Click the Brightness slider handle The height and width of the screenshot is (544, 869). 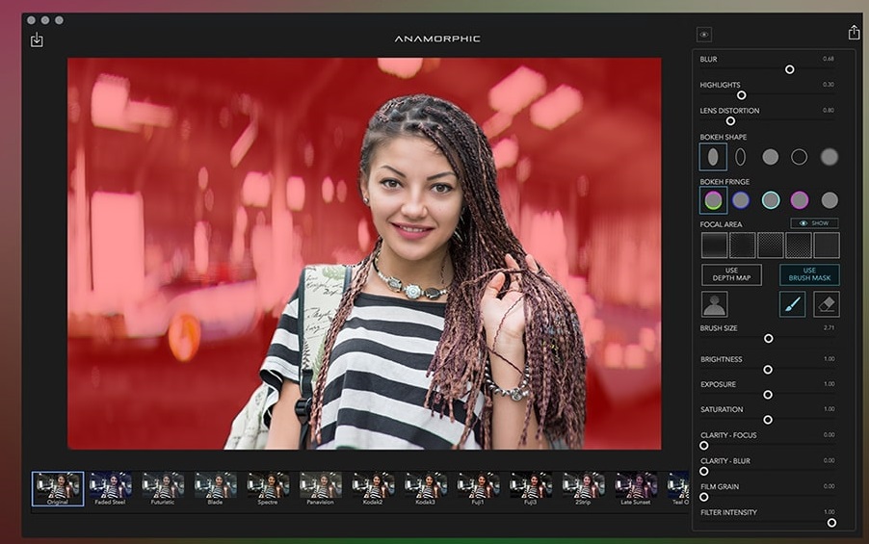pos(768,369)
